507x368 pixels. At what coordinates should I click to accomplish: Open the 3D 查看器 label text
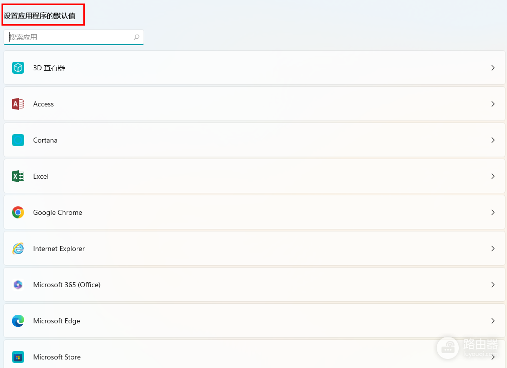(x=49, y=68)
